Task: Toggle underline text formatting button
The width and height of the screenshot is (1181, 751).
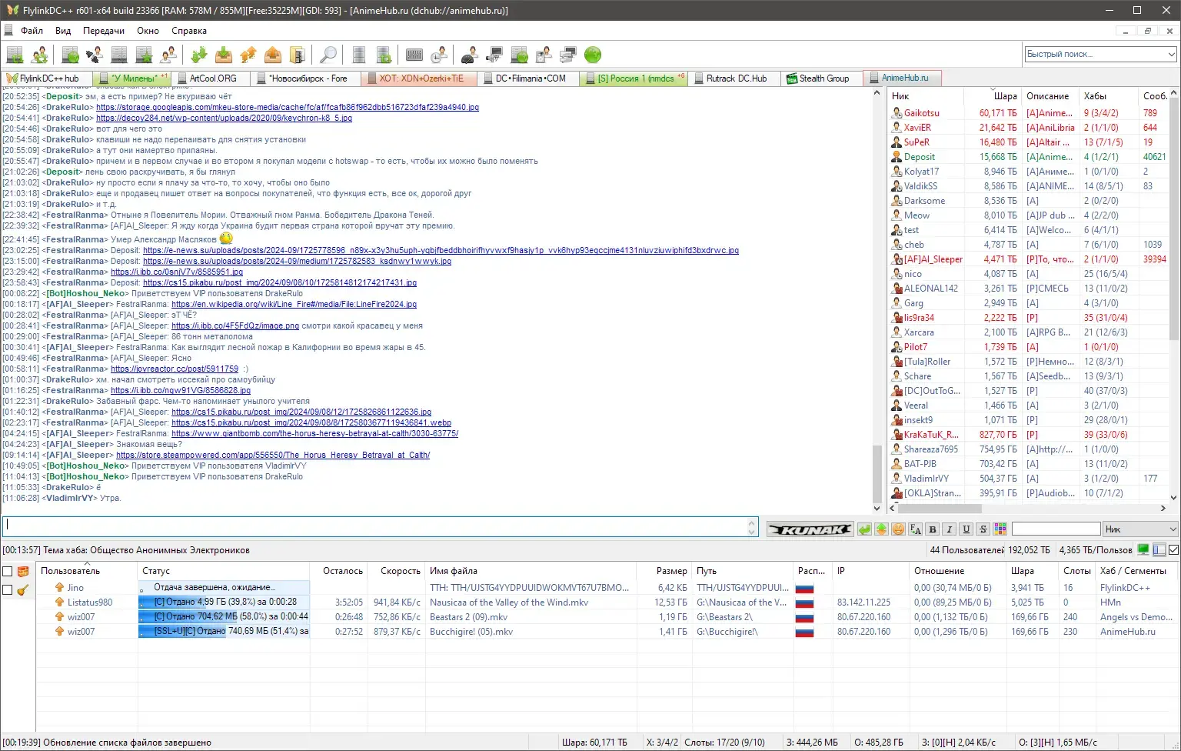Action: [966, 529]
